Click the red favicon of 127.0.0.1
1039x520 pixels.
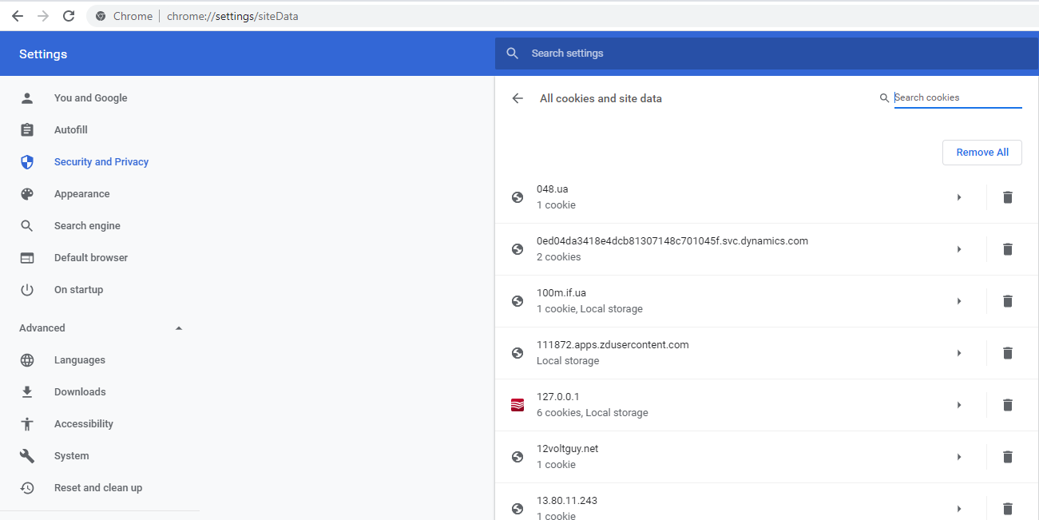tap(518, 405)
